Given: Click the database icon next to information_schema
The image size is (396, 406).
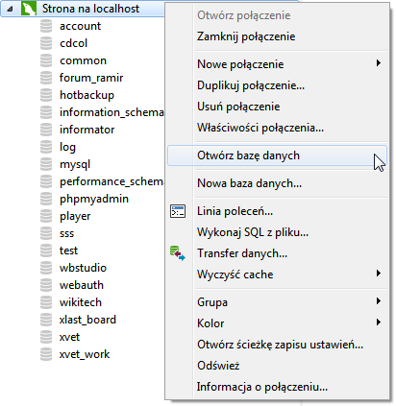Looking at the screenshot, I should 46,112.
